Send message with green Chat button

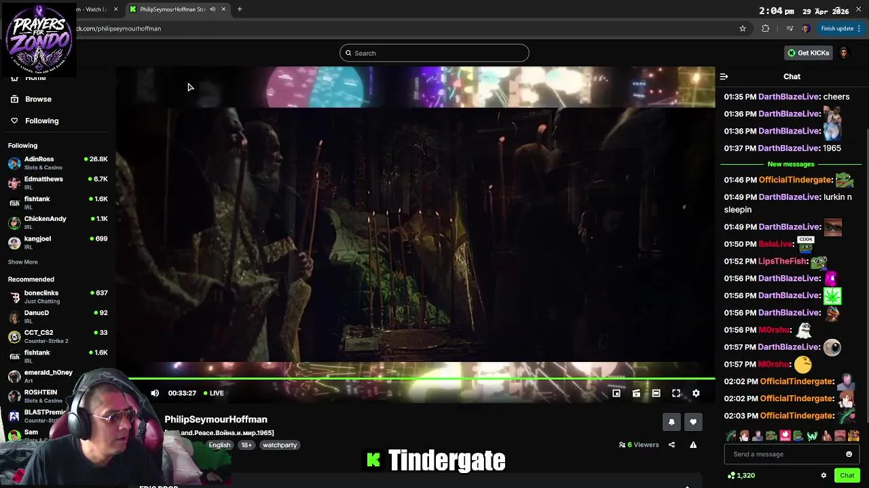point(847,476)
